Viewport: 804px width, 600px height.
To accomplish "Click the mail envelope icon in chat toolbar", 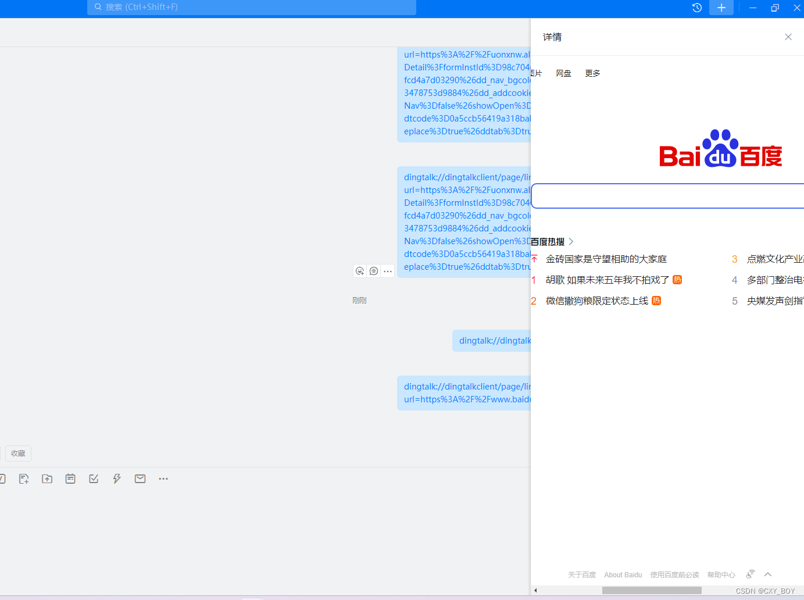I will click(140, 478).
